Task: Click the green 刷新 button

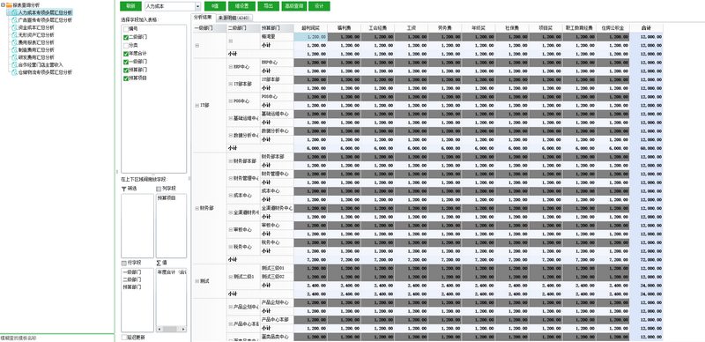Action: pyautogui.click(x=130, y=6)
